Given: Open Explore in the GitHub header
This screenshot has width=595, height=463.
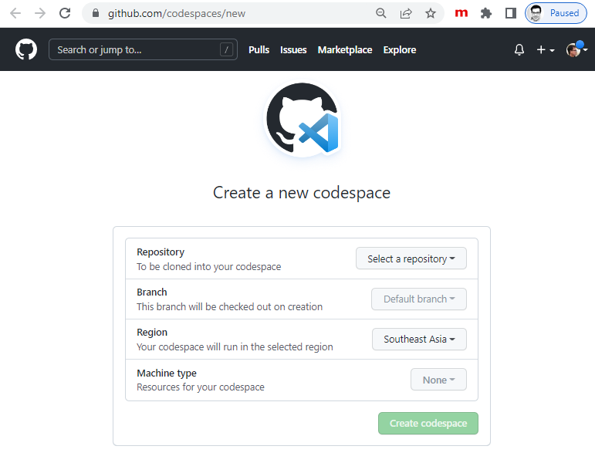Looking at the screenshot, I should [x=400, y=49].
